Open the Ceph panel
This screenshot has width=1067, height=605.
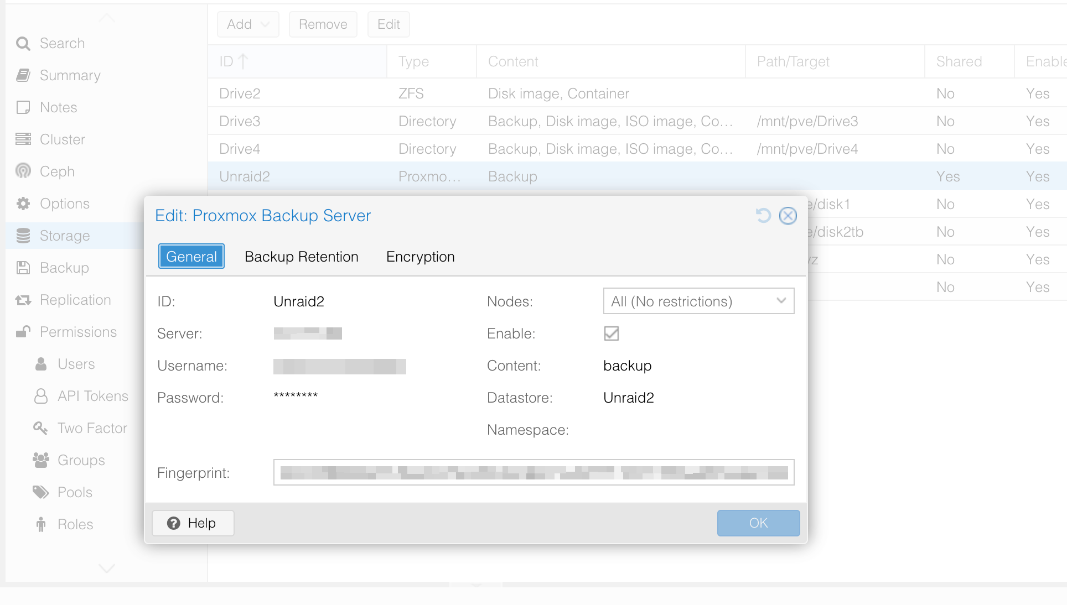(55, 171)
